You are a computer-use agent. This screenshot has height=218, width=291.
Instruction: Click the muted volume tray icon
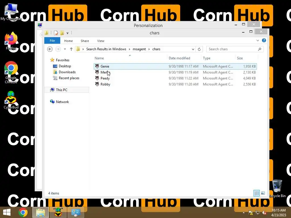pyautogui.click(x=264, y=213)
